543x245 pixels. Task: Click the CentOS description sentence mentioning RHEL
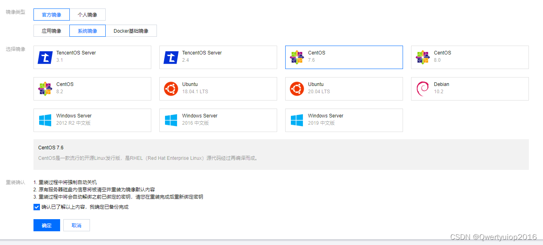(x=149, y=158)
